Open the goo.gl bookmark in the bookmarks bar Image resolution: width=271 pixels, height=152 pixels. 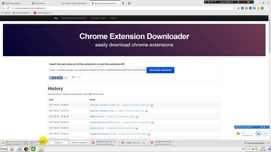(x=22, y=13)
